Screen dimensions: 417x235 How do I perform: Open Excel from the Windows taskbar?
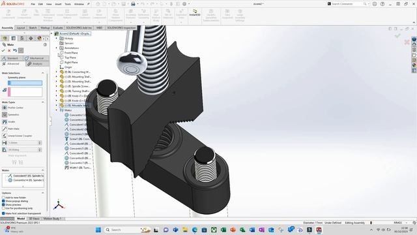[x=223, y=230]
